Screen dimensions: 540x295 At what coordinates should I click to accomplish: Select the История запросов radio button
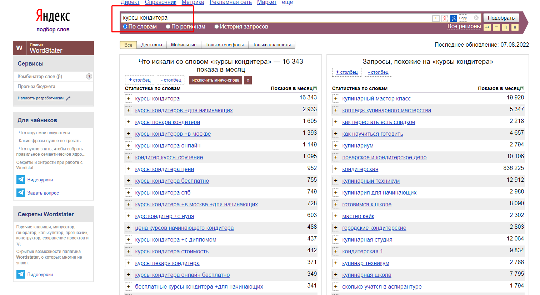pos(216,27)
